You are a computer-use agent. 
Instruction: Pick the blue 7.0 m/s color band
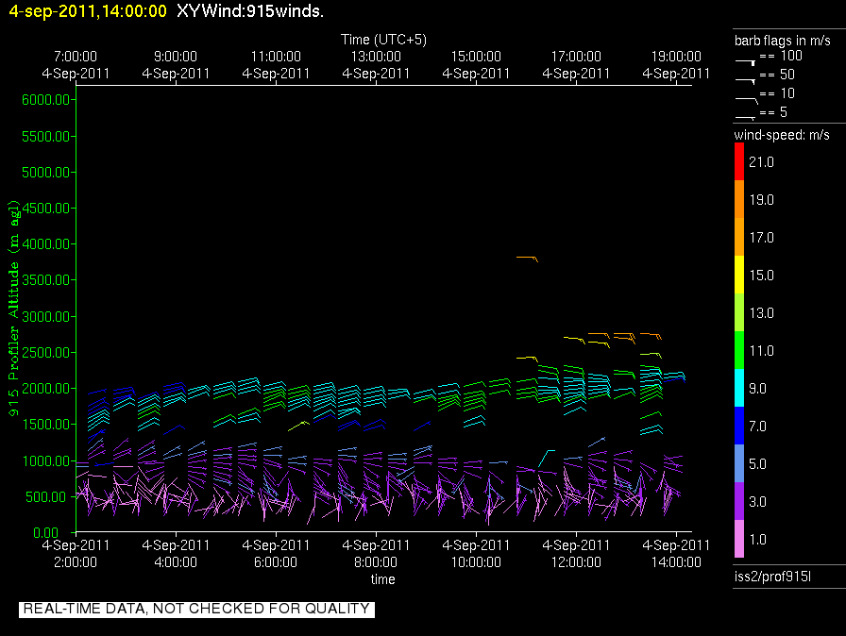coord(739,426)
